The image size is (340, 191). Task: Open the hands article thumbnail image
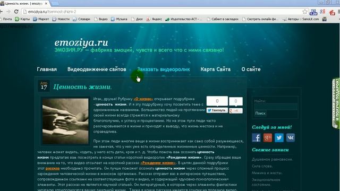65,121
